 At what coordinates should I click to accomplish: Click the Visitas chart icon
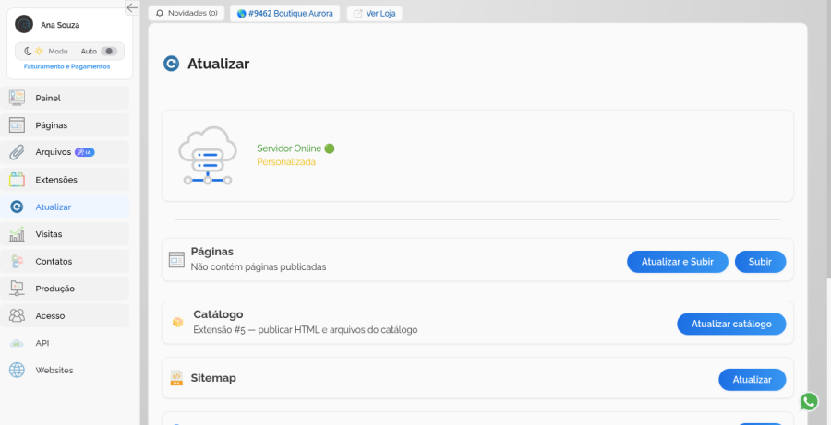pyautogui.click(x=17, y=234)
